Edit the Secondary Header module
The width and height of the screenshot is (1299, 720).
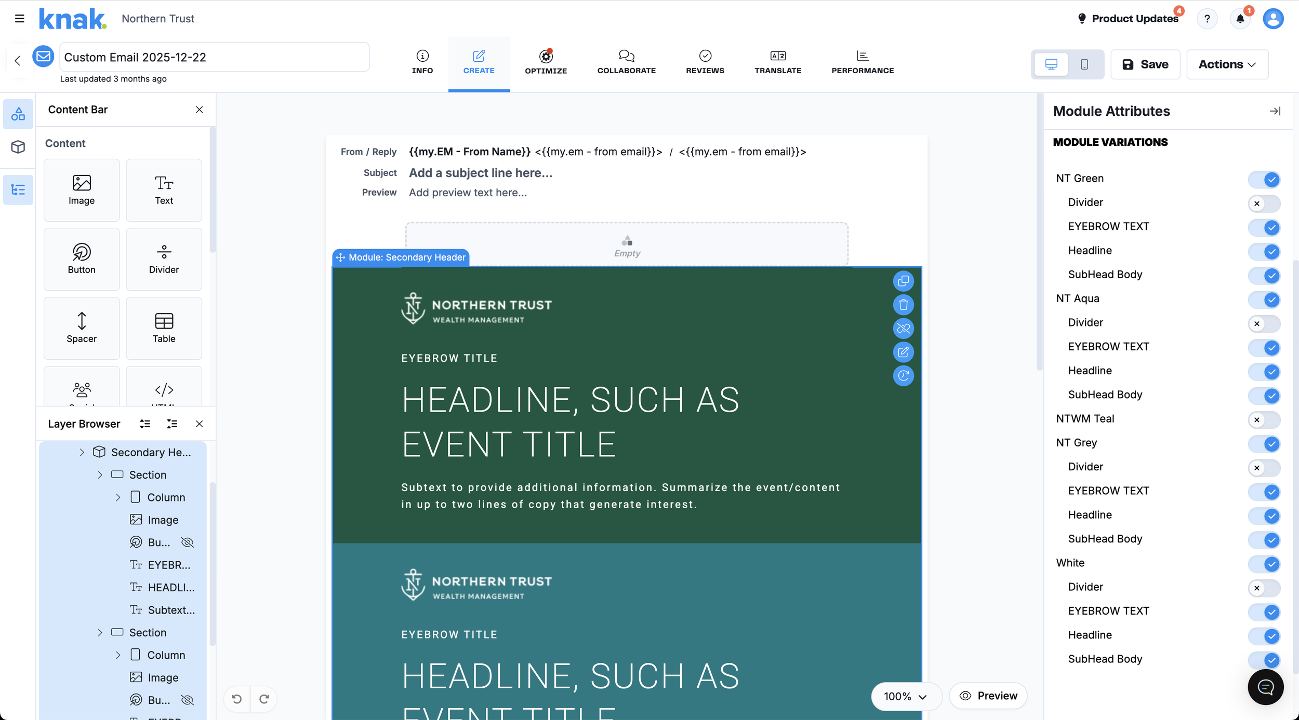click(904, 352)
